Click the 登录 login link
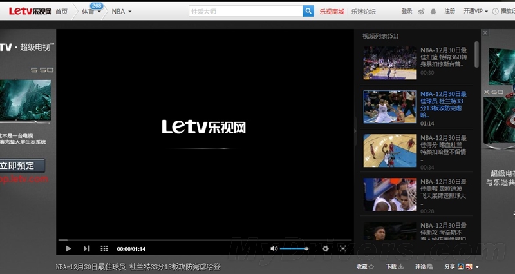Viewport: 515px width, 274px height. point(407,11)
